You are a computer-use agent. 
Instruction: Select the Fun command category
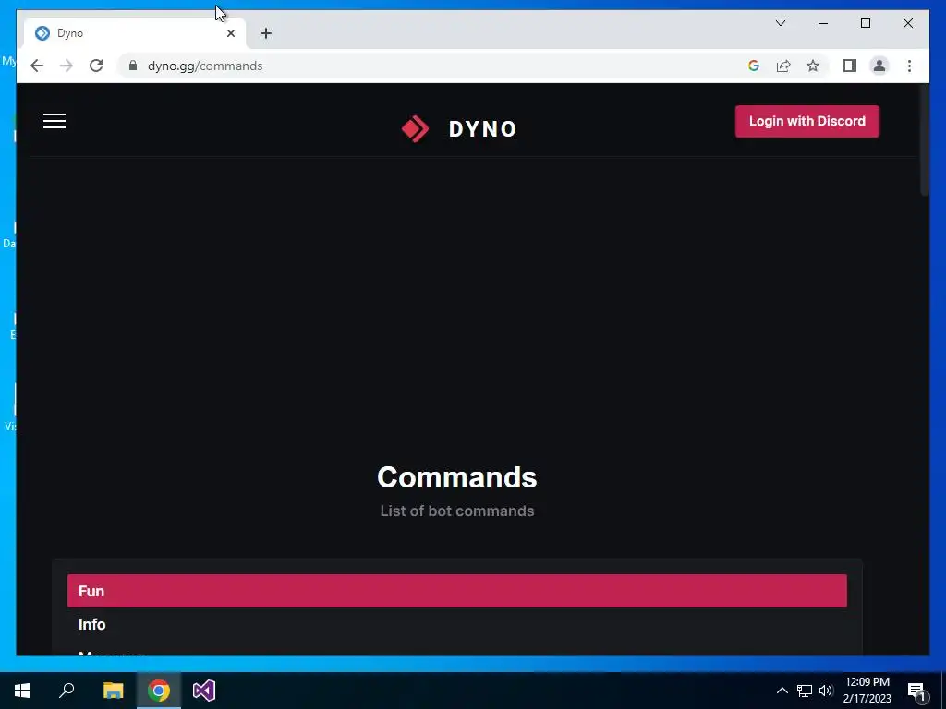coord(456,591)
